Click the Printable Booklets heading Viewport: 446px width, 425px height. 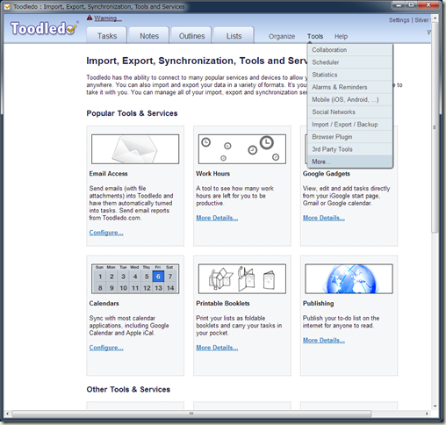(x=223, y=303)
